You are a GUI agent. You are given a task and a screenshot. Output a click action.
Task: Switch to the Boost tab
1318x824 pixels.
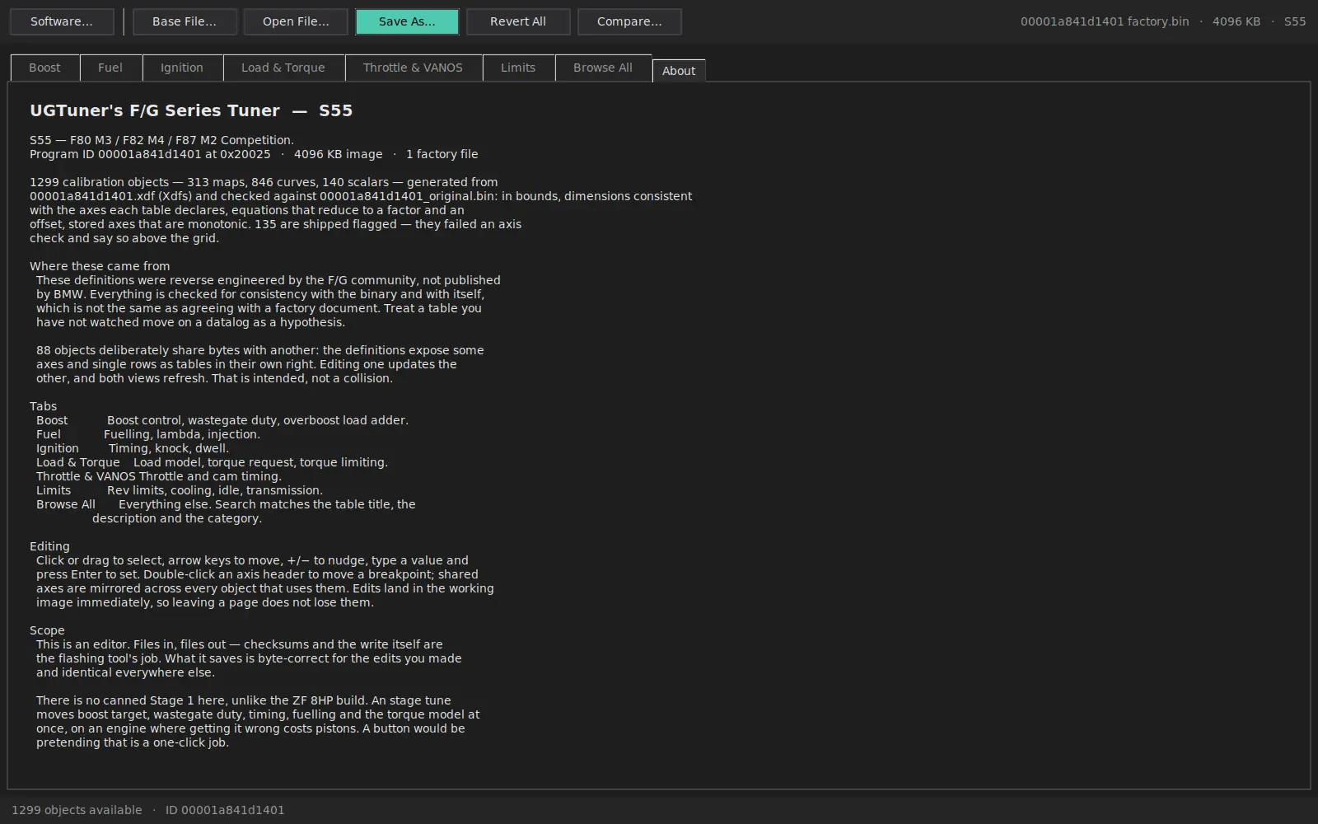(44, 68)
